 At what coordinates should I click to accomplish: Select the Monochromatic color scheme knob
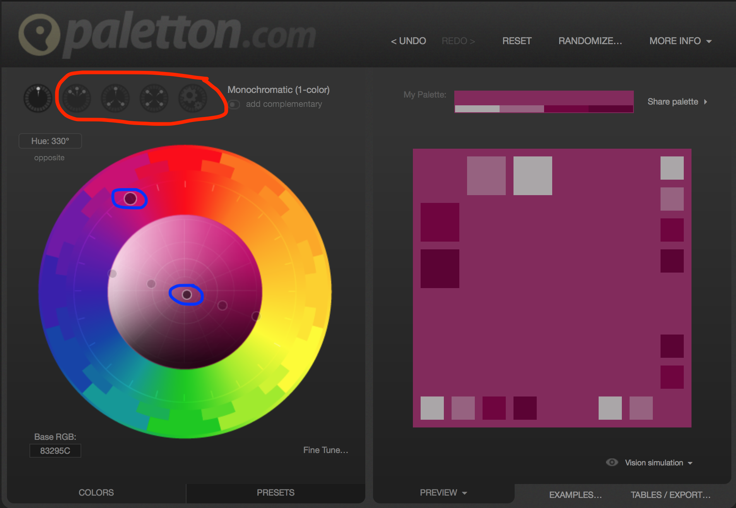38,98
